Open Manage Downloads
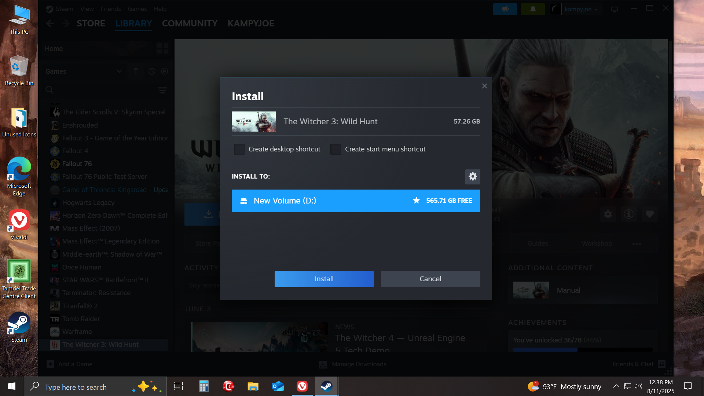Viewport: 704px width, 396px height. coord(353,364)
